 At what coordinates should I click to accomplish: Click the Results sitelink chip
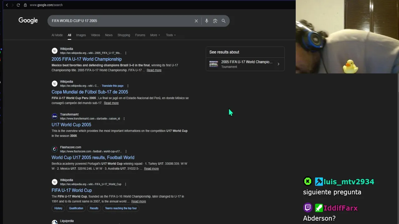(94, 208)
